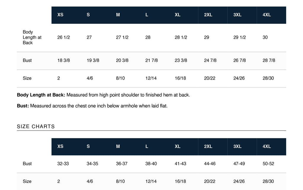
Task: Click the 50-52 bust range cell
Action: point(268,164)
